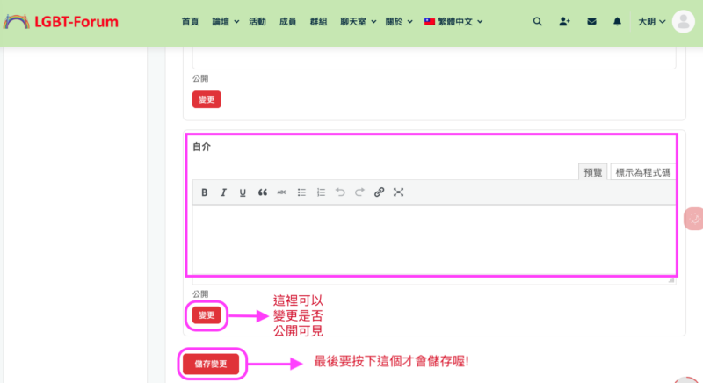
Task: Insert a numbered list
Action: 321,192
